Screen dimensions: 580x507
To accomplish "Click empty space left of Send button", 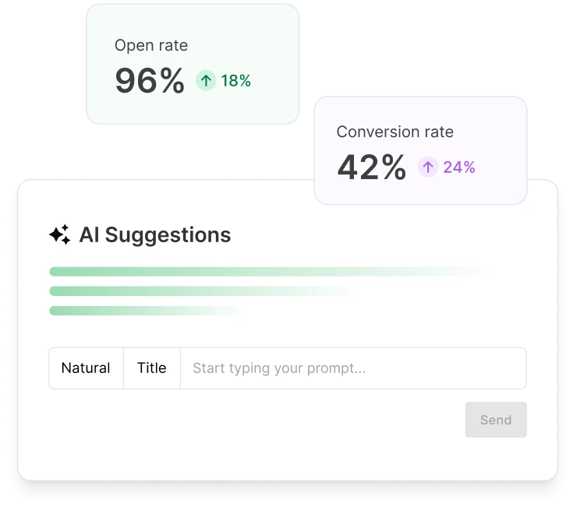I will (x=257, y=421).
